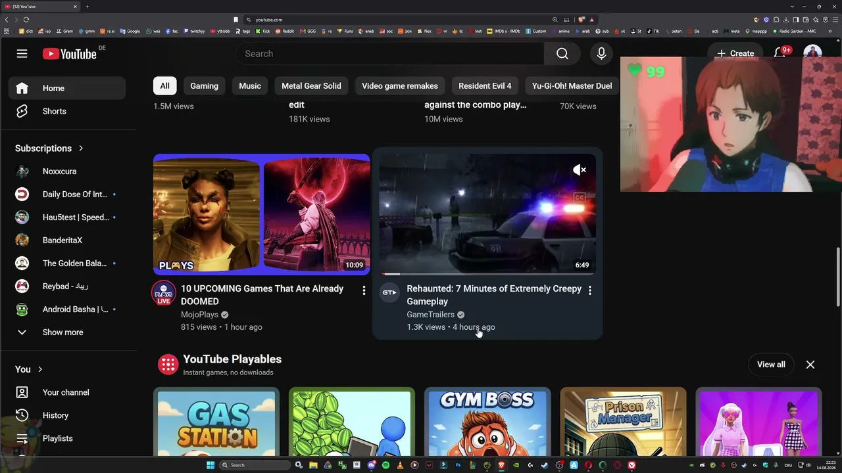Reload the page in the browser
The height and width of the screenshot is (473, 842).
(x=26, y=20)
